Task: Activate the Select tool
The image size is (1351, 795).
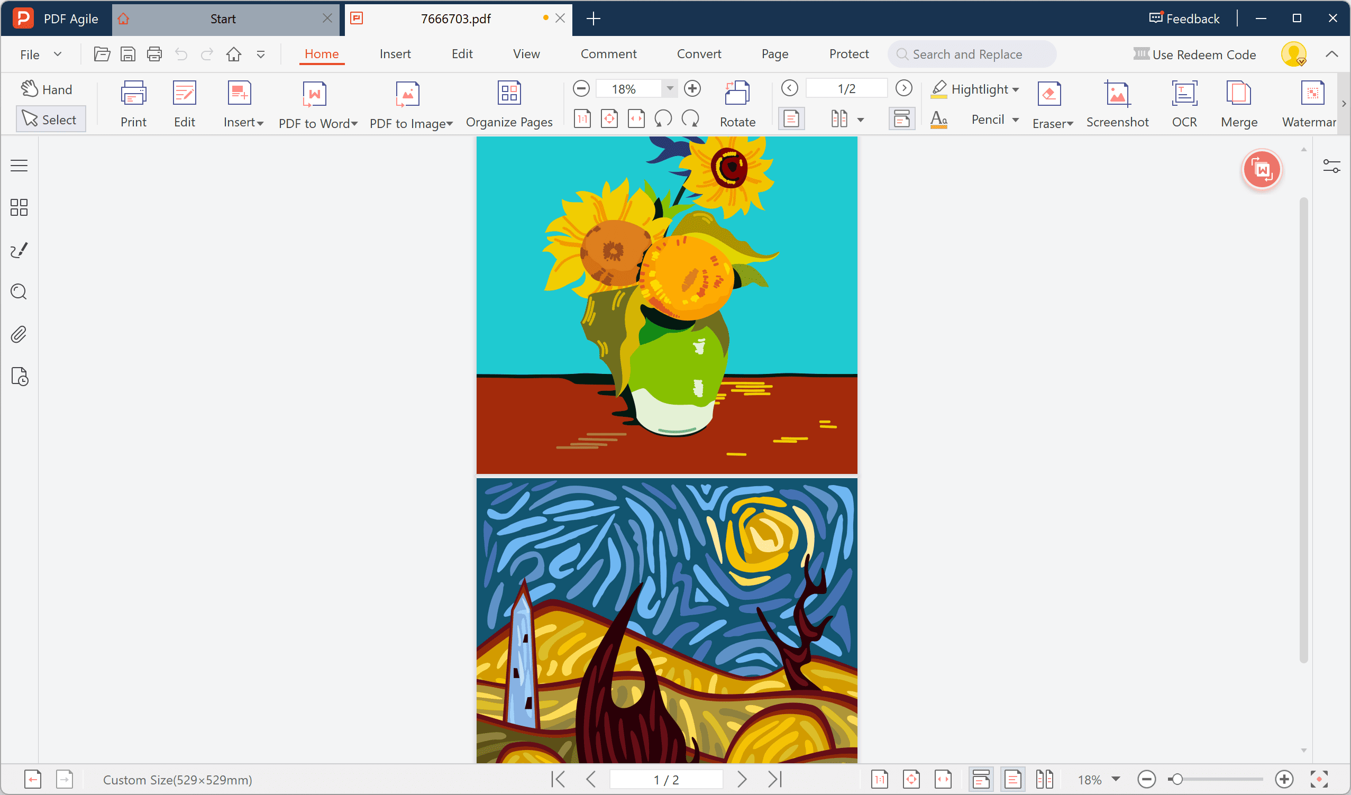Action: point(50,119)
